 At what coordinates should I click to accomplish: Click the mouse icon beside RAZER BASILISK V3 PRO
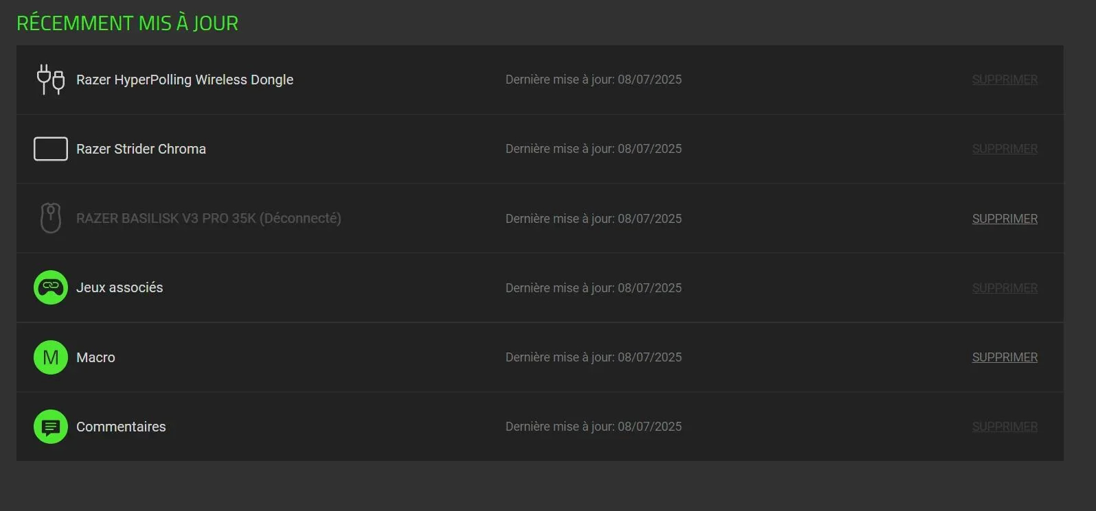(x=51, y=218)
